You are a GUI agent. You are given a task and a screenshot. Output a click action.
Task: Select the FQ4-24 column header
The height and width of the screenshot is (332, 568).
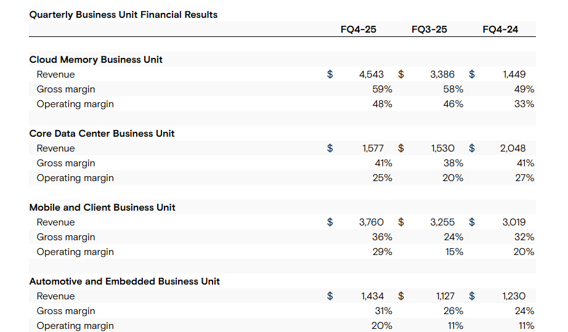click(500, 30)
